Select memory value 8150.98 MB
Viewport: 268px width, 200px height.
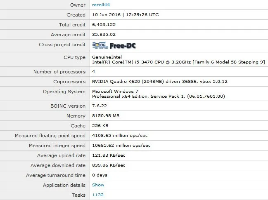click(x=106, y=116)
